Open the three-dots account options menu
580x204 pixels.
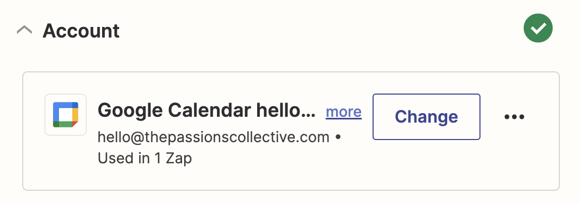[514, 117]
